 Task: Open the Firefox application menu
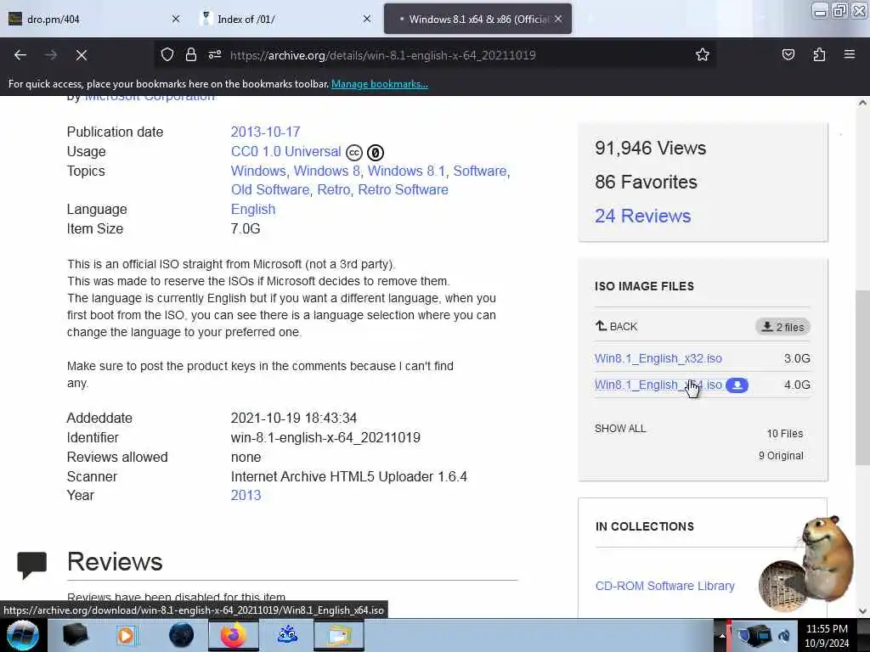850,54
